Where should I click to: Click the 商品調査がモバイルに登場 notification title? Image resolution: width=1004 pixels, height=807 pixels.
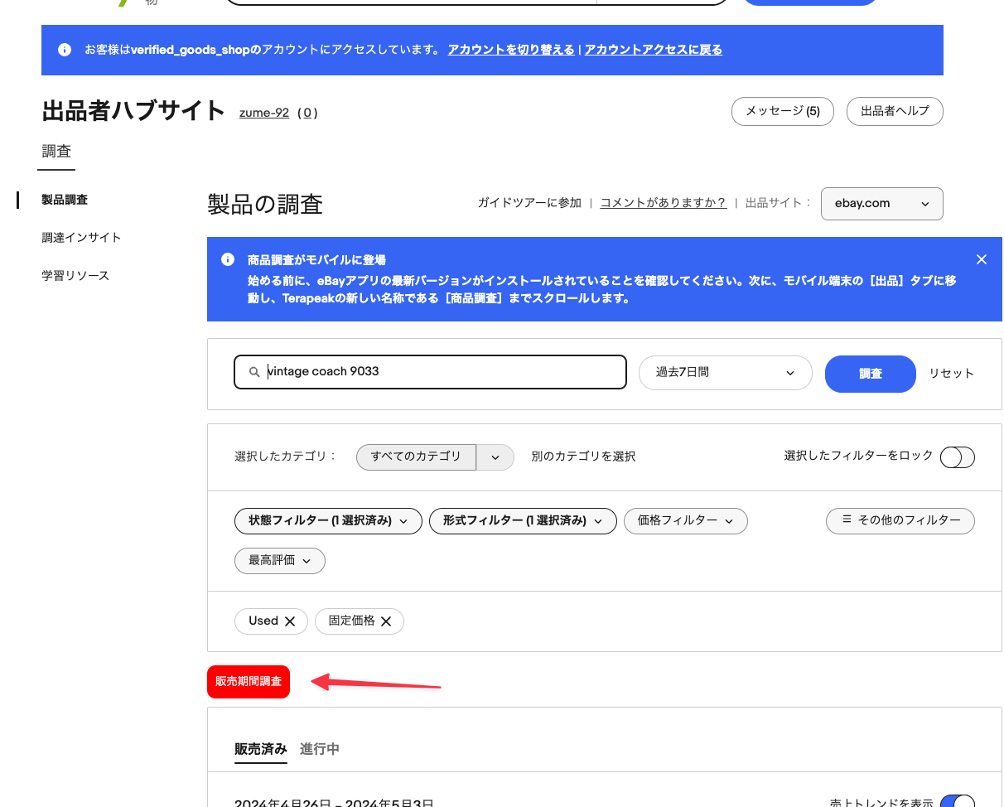[316, 260]
